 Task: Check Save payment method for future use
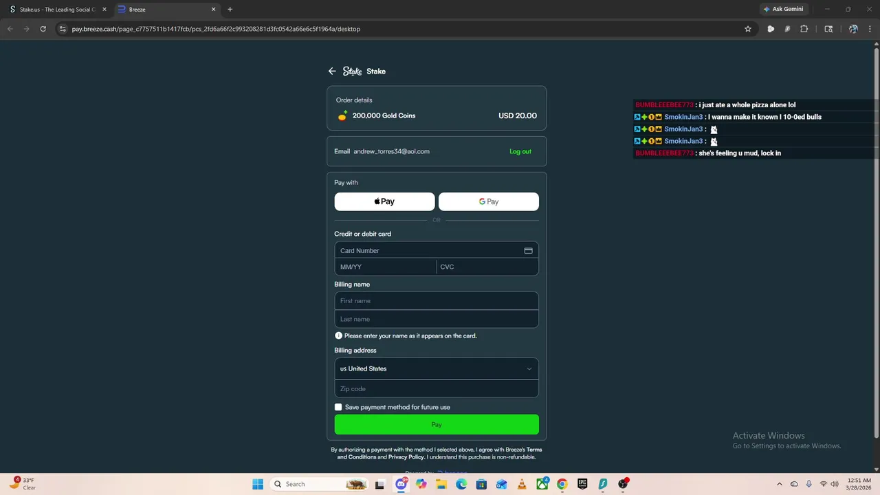[x=338, y=407]
